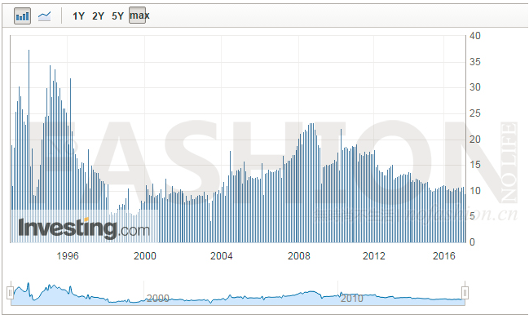
Task: Click the 2008 x-axis label
Action: pyautogui.click(x=298, y=256)
